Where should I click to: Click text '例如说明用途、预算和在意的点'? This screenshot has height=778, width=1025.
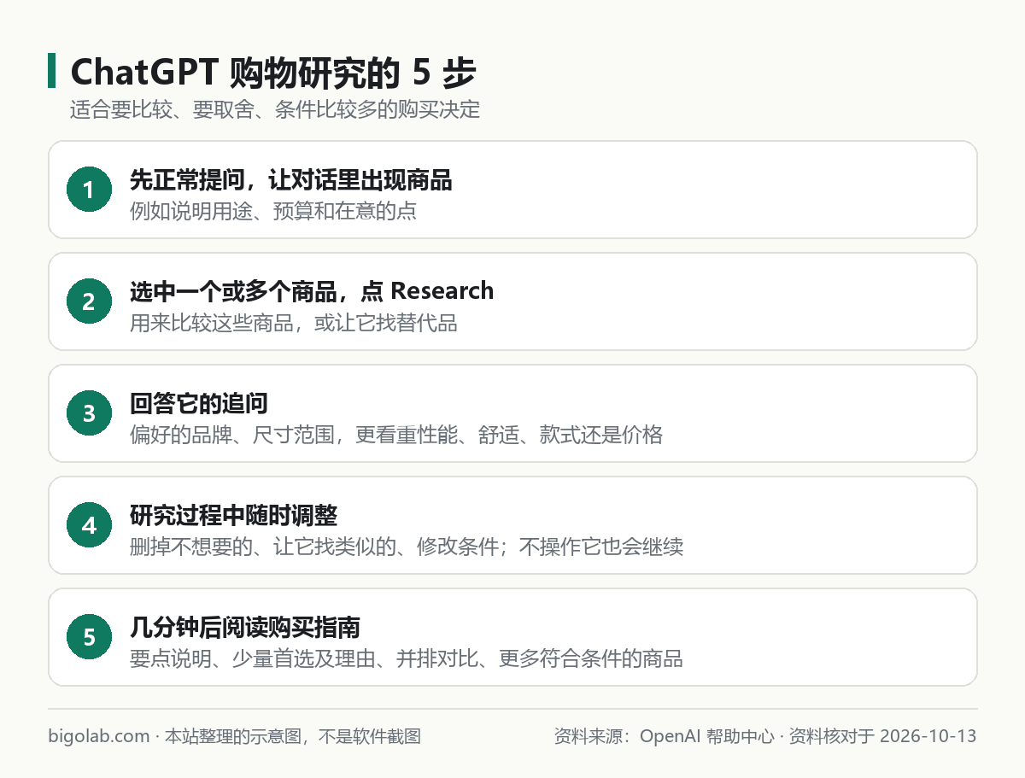273,211
